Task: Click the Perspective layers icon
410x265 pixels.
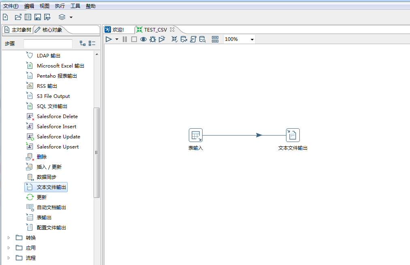Action: pyautogui.click(x=62, y=17)
